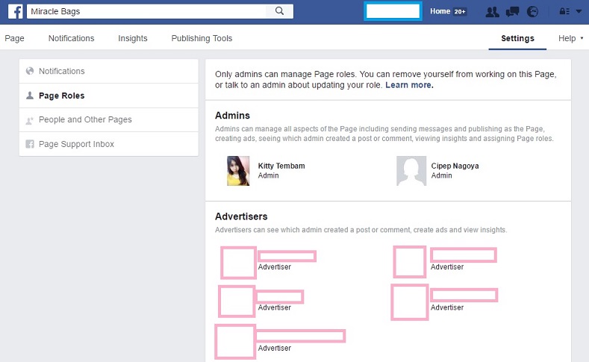Open Page Support Inbox settings
The image size is (589, 362).
(108, 144)
